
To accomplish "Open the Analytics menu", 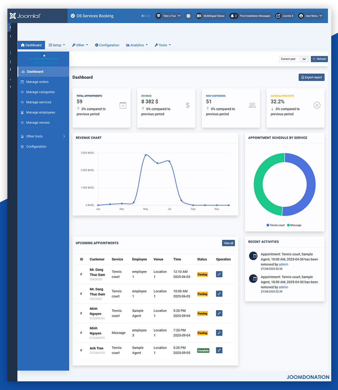I will point(137,45).
